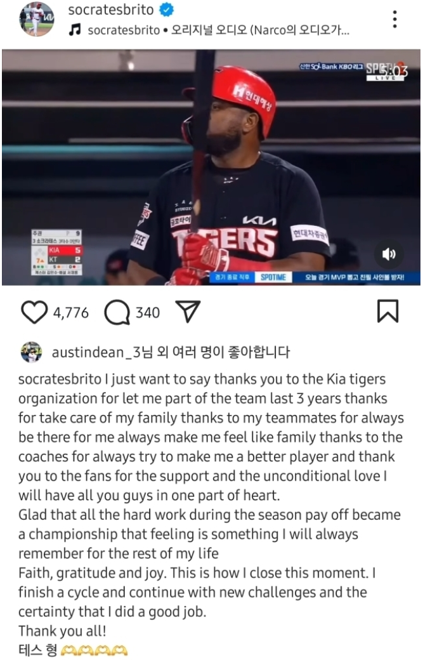This screenshot has width=423, height=660.
Task: View the 340 comments count
Action: coord(148,313)
